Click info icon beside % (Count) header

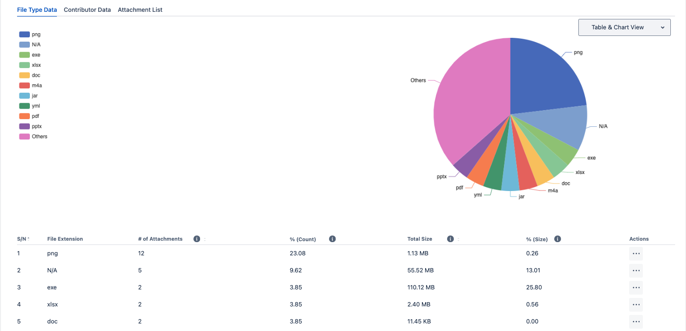pos(332,239)
